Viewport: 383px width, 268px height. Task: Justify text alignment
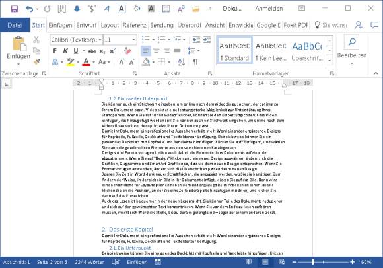coord(177,51)
